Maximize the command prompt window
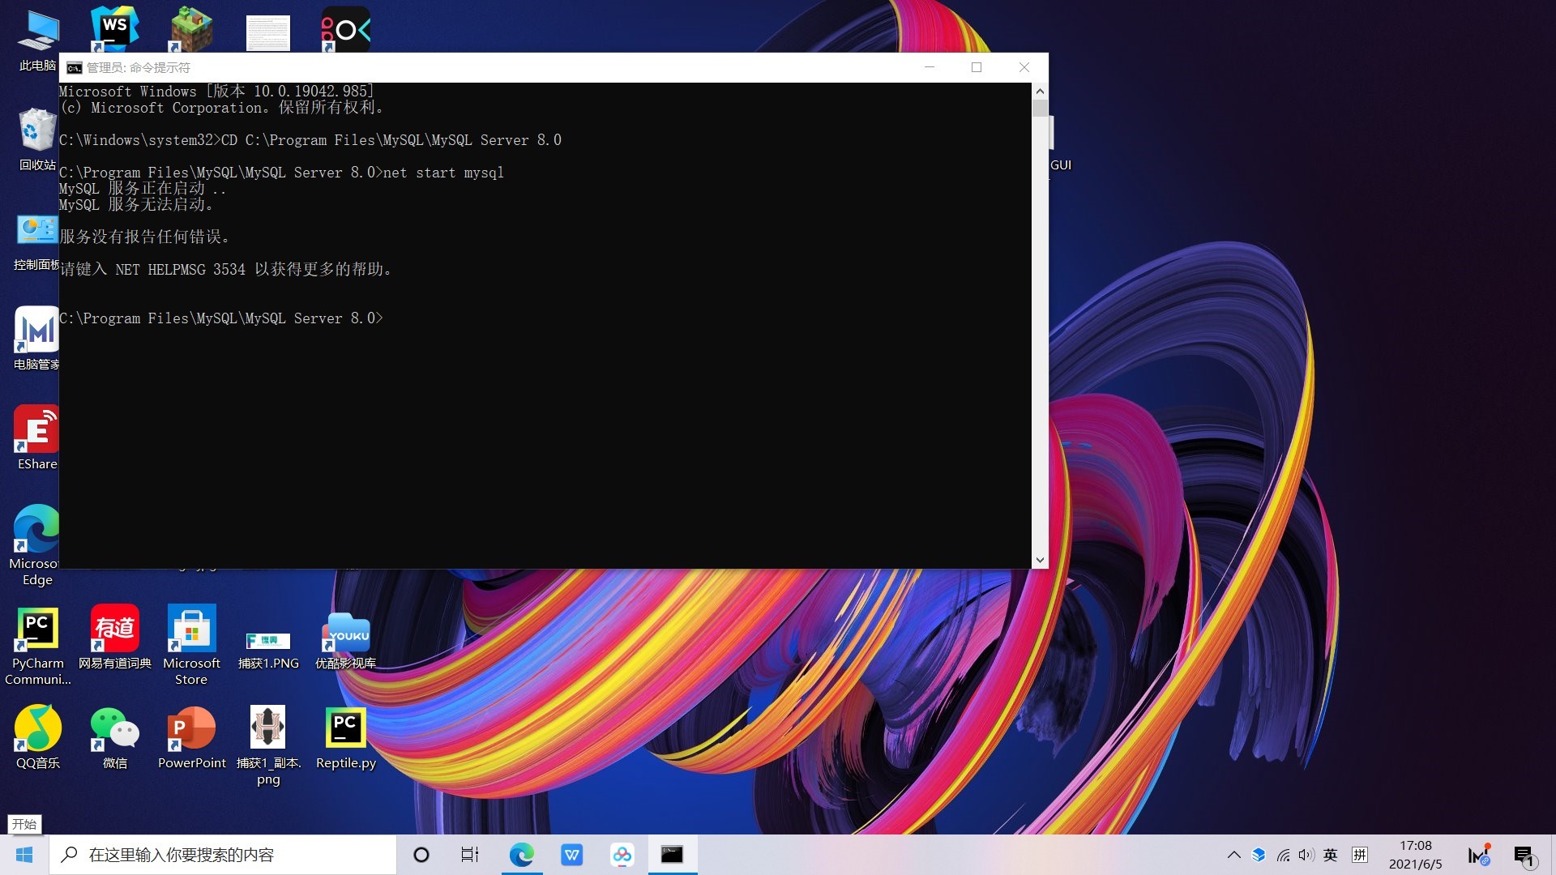This screenshot has height=875, width=1556. [977, 67]
